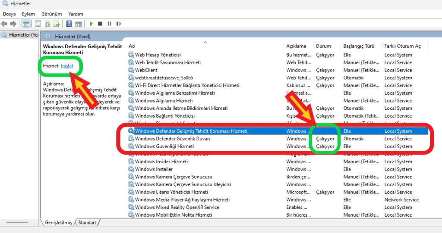Viewport: 442px width, 233px height.
Task: Click the Export List toolbar icon
Action: pyautogui.click(x=56, y=24)
